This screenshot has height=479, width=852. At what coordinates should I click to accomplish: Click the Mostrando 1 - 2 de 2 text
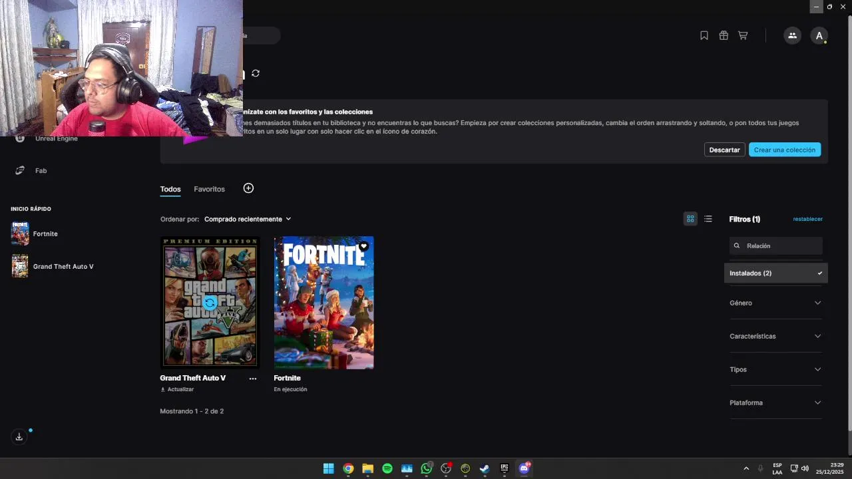[x=192, y=411]
